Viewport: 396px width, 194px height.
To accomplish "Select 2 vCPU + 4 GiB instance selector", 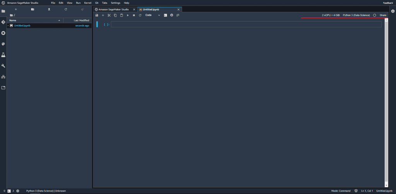I will pyautogui.click(x=331, y=15).
